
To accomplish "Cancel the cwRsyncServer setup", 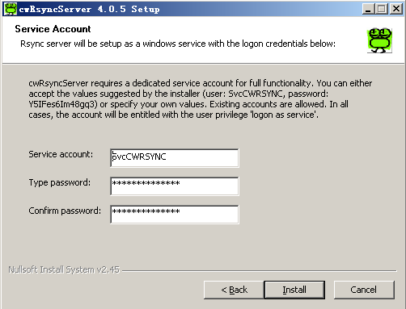I will click(364, 290).
